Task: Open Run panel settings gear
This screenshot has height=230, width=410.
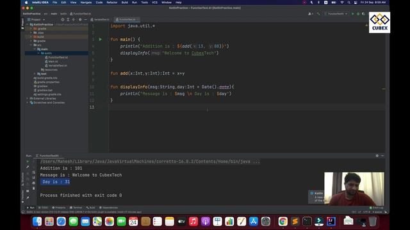Action: 377,156
